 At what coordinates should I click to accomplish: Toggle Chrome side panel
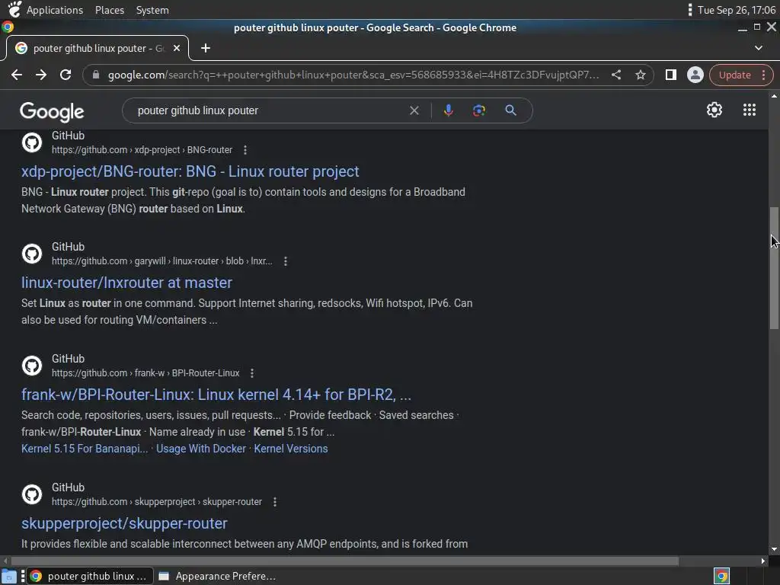click(670, 75)
